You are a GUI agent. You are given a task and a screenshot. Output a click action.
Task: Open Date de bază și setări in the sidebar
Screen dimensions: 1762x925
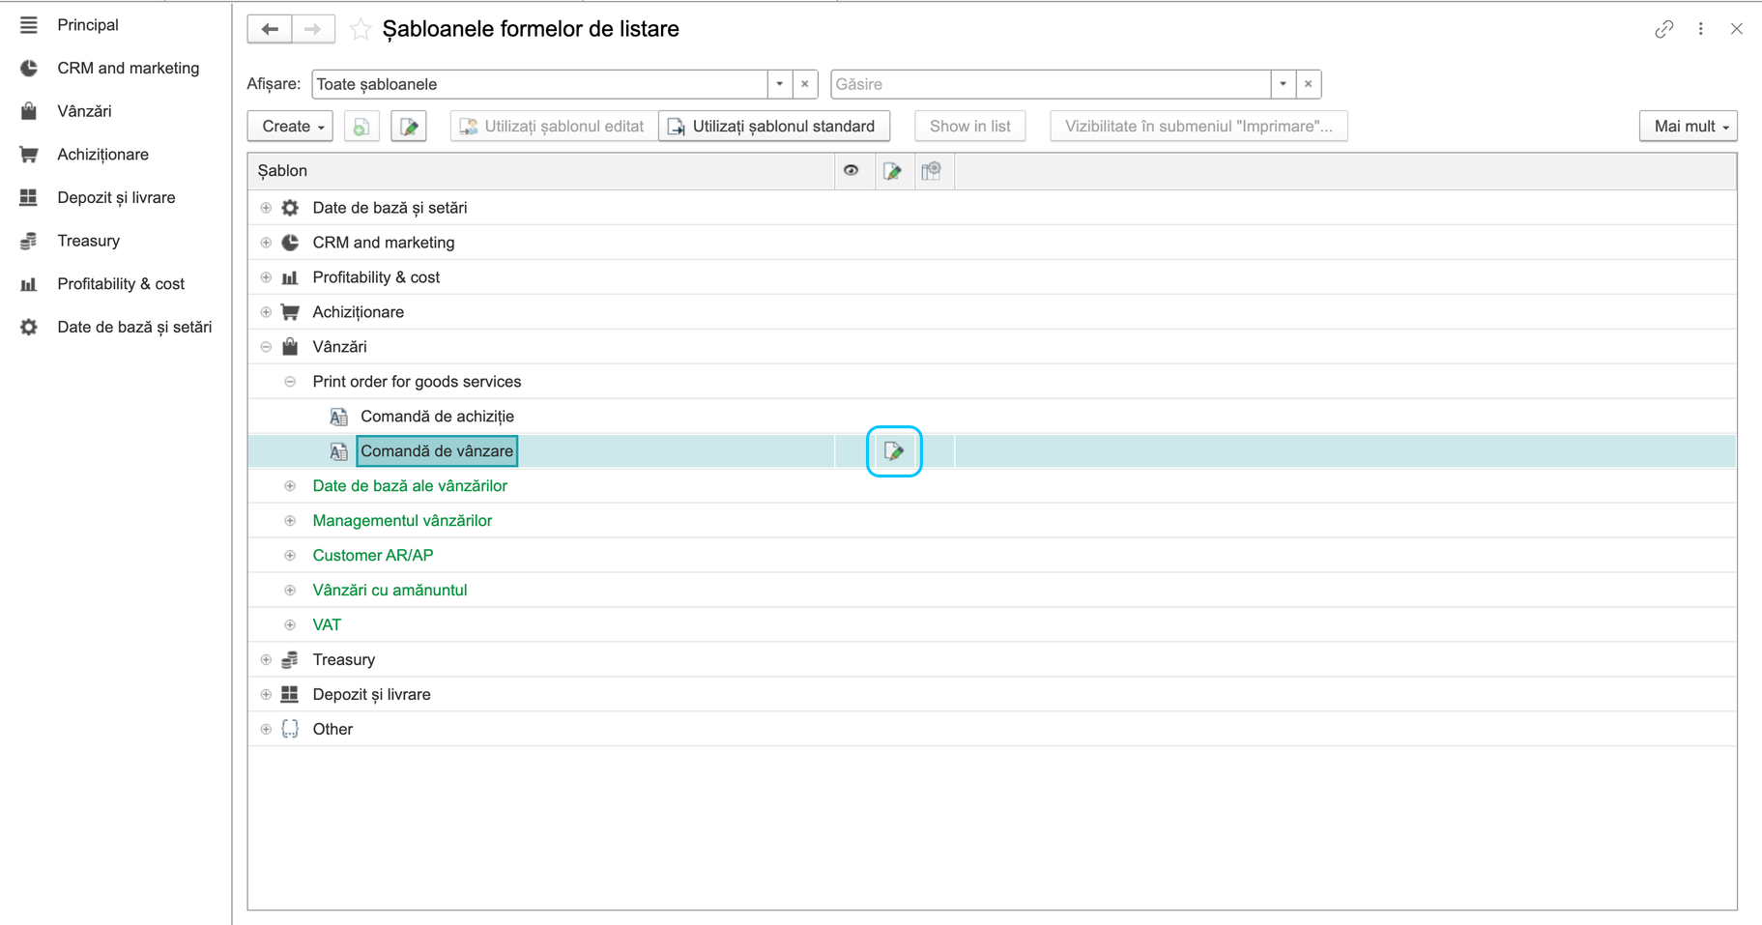[x=116, y=328]
